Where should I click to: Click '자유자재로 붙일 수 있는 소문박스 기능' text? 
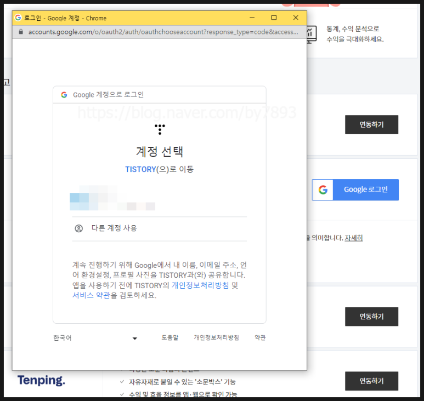[182, 382]
